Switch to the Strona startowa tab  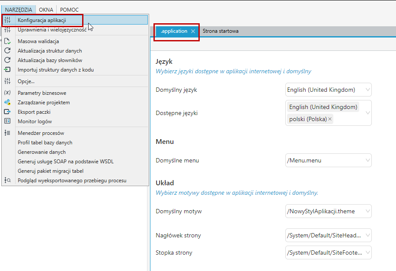point(220,31)
